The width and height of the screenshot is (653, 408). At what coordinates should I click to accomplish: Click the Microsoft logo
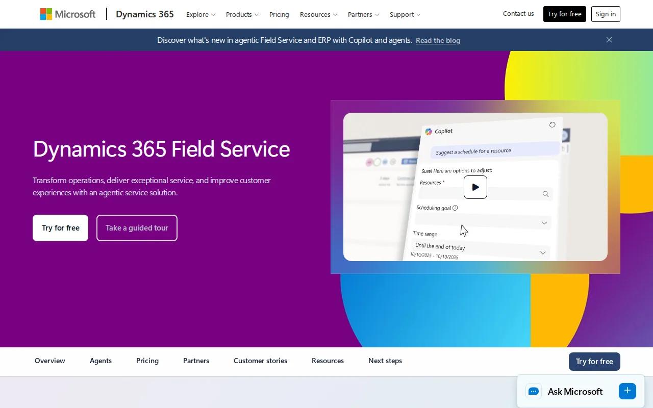point(68,14)
